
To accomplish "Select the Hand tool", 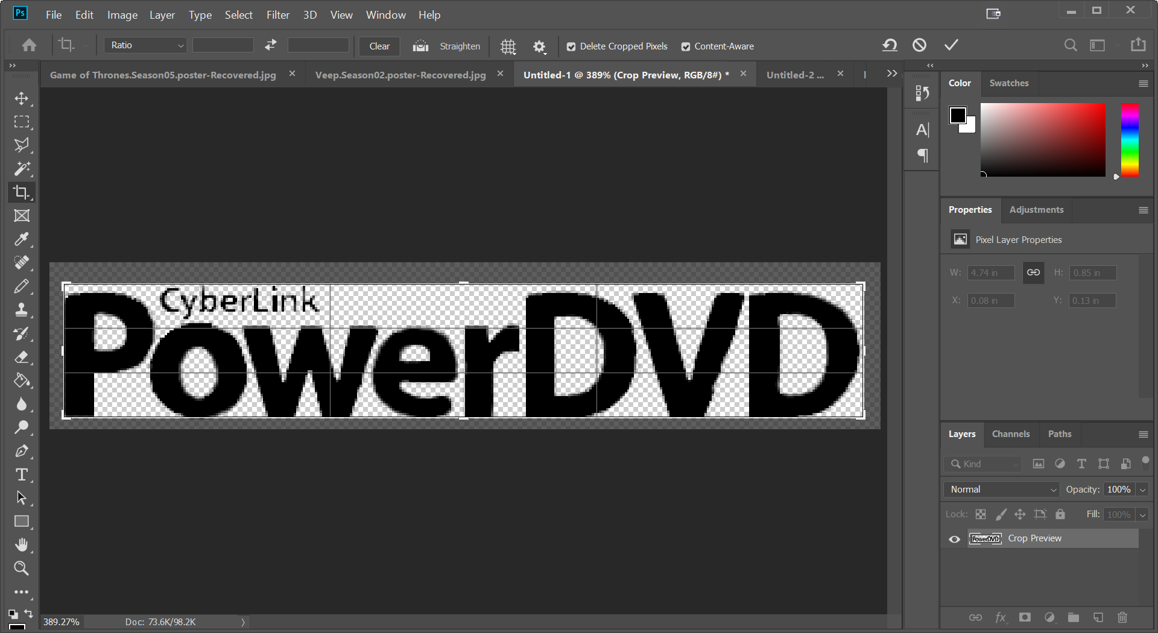I will coord(22,545).
